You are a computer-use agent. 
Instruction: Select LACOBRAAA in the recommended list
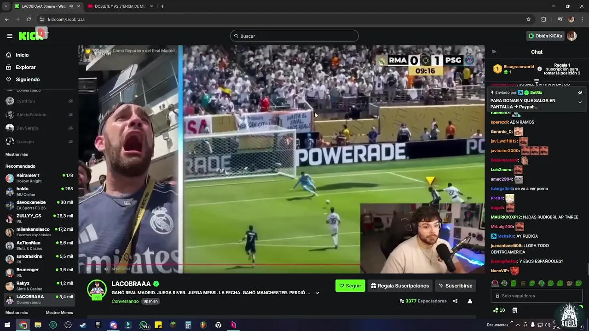click(39, 299)
